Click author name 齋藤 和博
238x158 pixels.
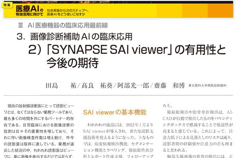click(169, 86)
